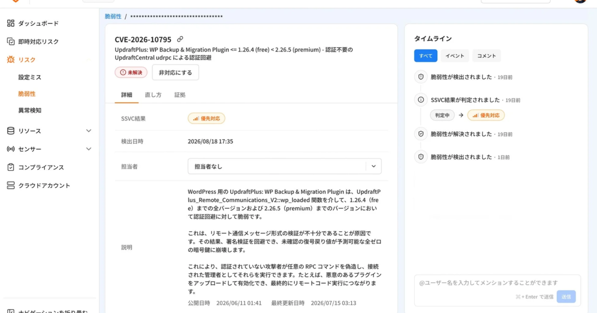Click the 非対応にする button
This screenshot has width=597, height=313.
pyautogui.click(x=176, y=73)
